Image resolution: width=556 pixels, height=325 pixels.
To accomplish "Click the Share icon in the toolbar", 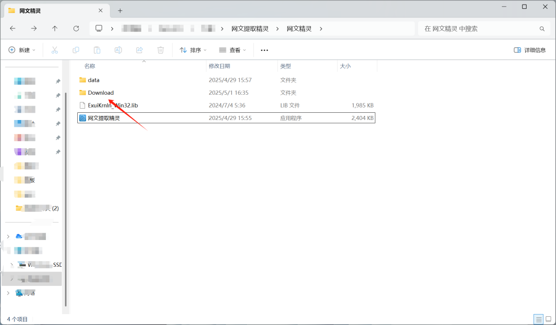I will (139, 49).
